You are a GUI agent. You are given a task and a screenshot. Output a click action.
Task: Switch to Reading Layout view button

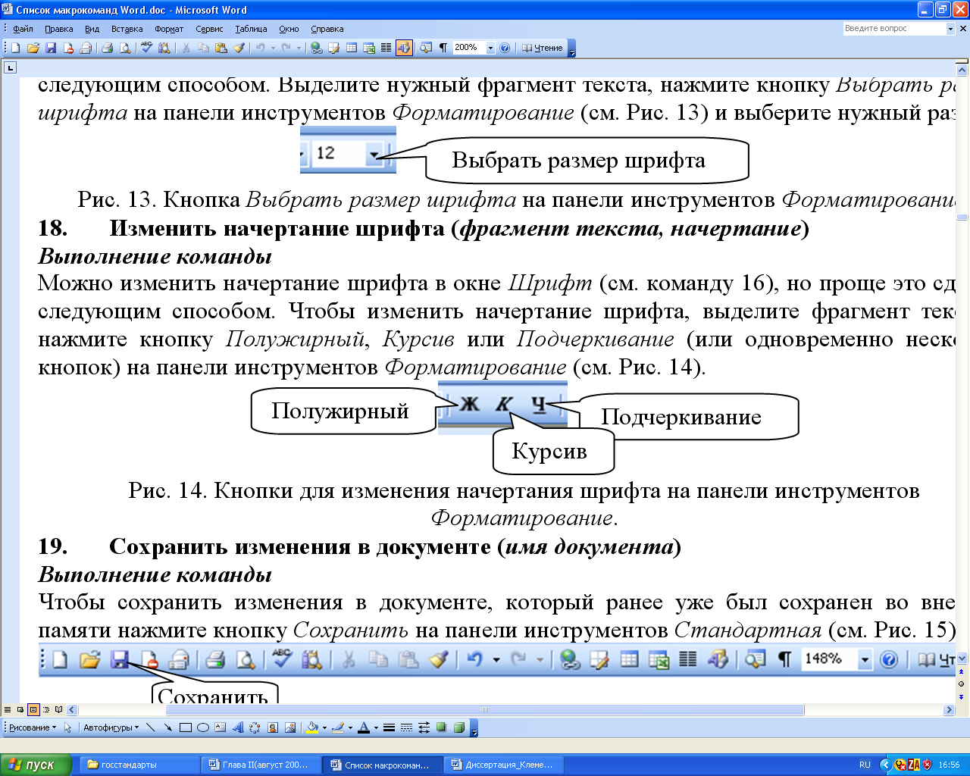(59, 710)
